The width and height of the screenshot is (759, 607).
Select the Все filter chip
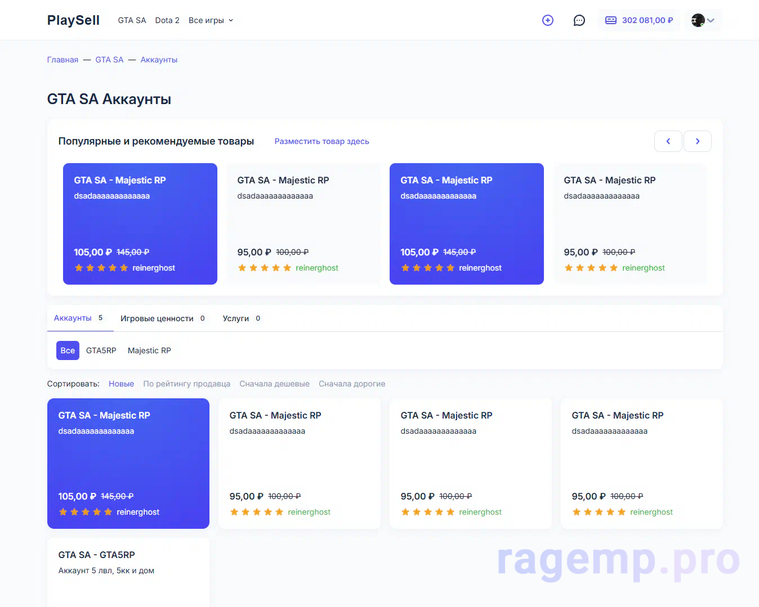68,350
